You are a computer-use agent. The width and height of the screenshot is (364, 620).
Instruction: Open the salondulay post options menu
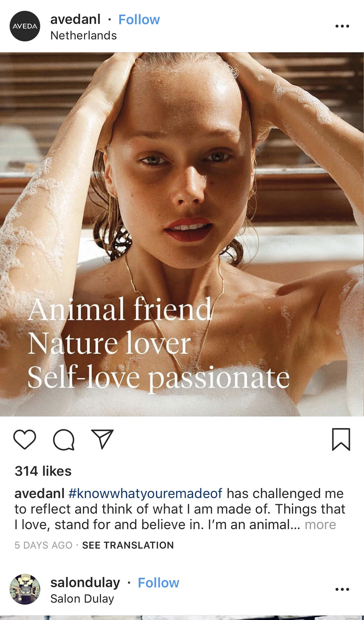click(342, 589)
